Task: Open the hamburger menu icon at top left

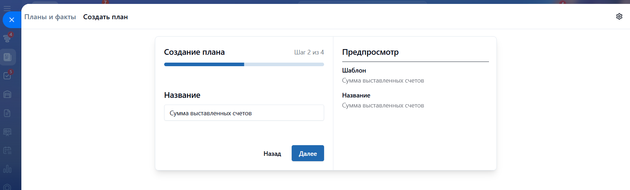Action: (x=7, y=8)
